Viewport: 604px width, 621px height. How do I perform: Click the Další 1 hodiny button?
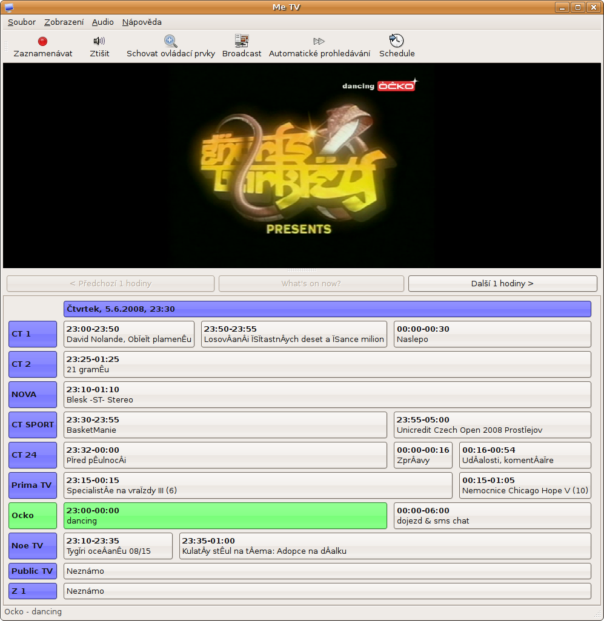tap(503, 284)
